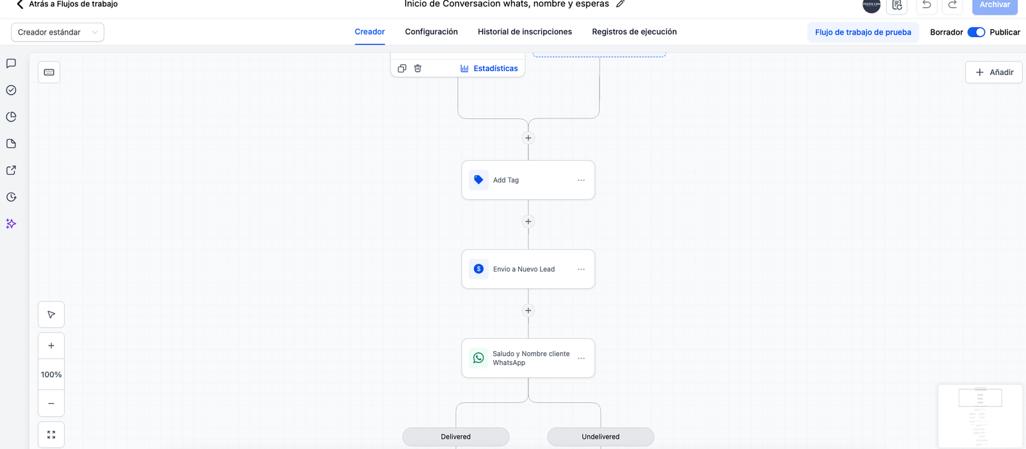Click Flujo de trabajo de prueba button
The width and height of the screenshot is (1026, 449).
[x=862, y=32]
